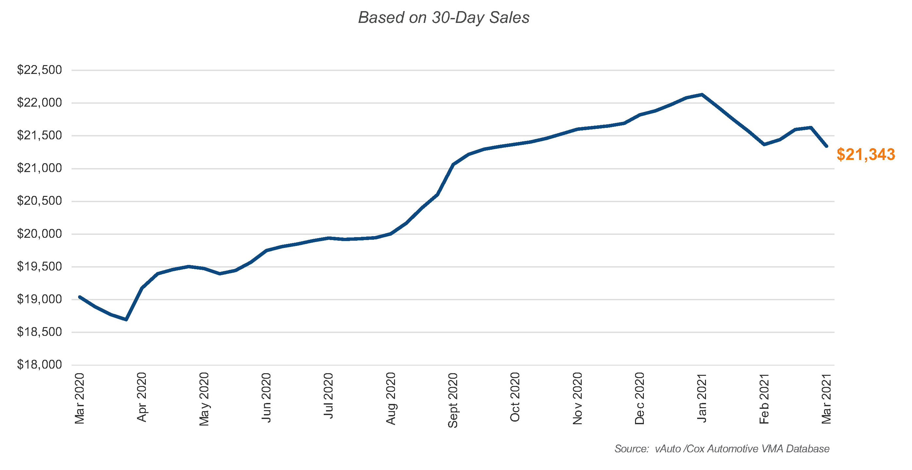Select the Sept 2020 axis label
This screenshot has height=470, width=912.
pos(453,400)
